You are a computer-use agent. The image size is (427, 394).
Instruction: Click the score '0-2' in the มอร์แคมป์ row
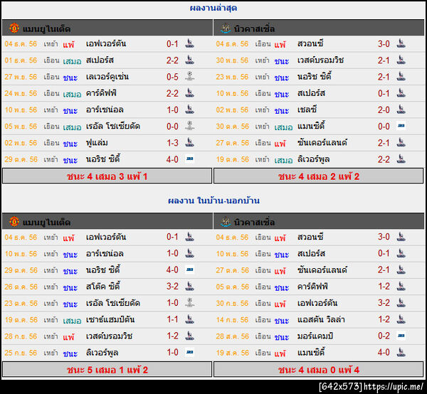click(384, 336)
